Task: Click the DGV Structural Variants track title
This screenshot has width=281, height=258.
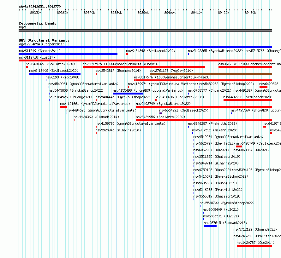Action: click(44, 40)
